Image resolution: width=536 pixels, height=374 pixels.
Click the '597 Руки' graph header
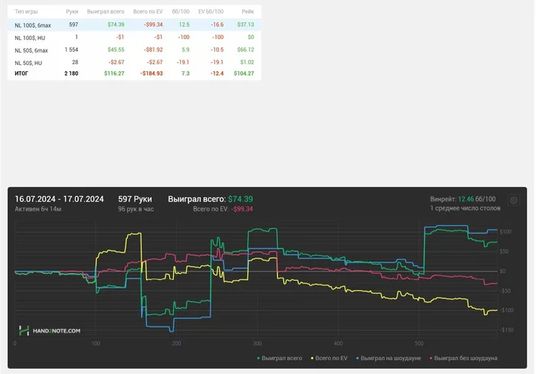click(x=135, y=199)
